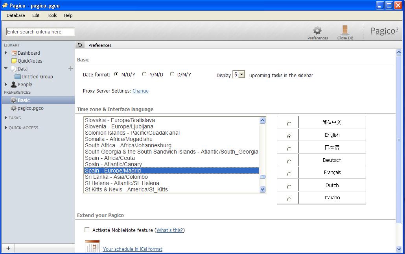The height and width of the screenshot is (254, 405).
Task: Click the Pagico logo at top right
Action: click(384, 31)
